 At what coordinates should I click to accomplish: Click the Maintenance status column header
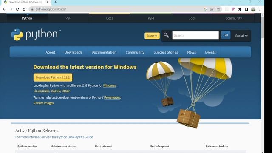pos(63,146)
